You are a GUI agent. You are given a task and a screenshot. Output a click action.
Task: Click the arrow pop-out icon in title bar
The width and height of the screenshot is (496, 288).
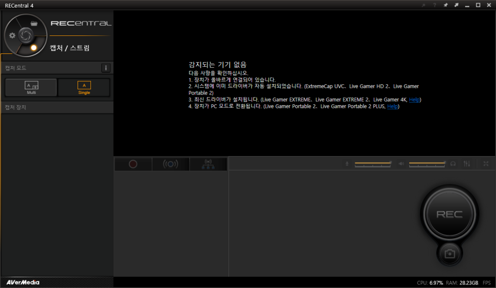click(456, 5)
